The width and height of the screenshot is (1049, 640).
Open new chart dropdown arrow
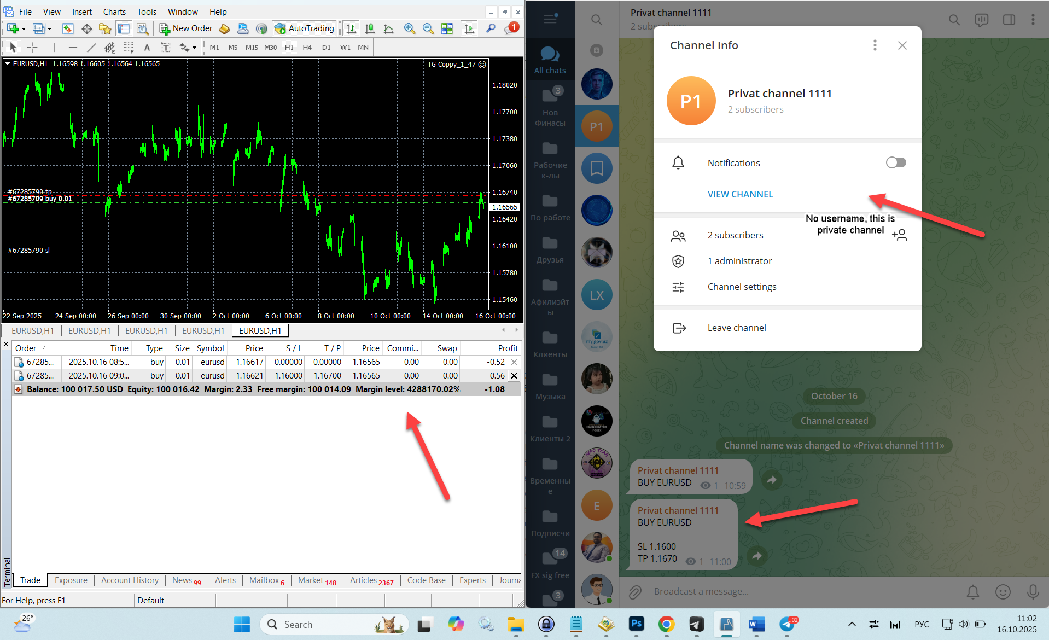[24, 28]
